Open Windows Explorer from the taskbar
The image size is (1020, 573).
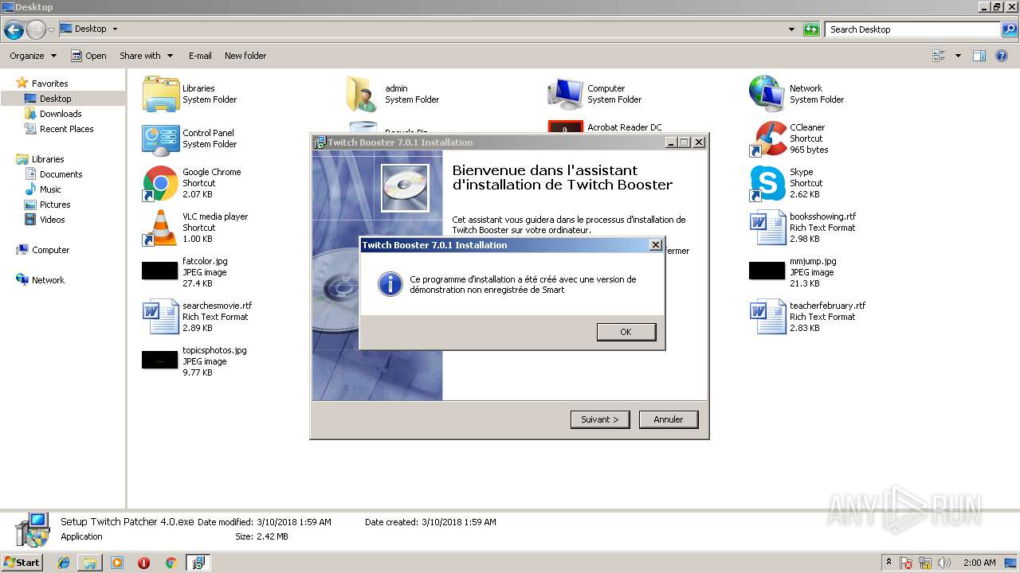click(90, 563)
